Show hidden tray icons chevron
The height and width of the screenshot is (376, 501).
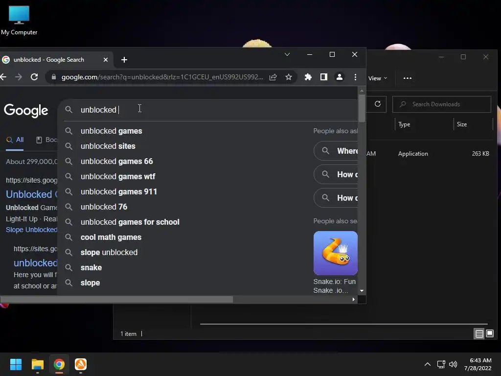428,364
